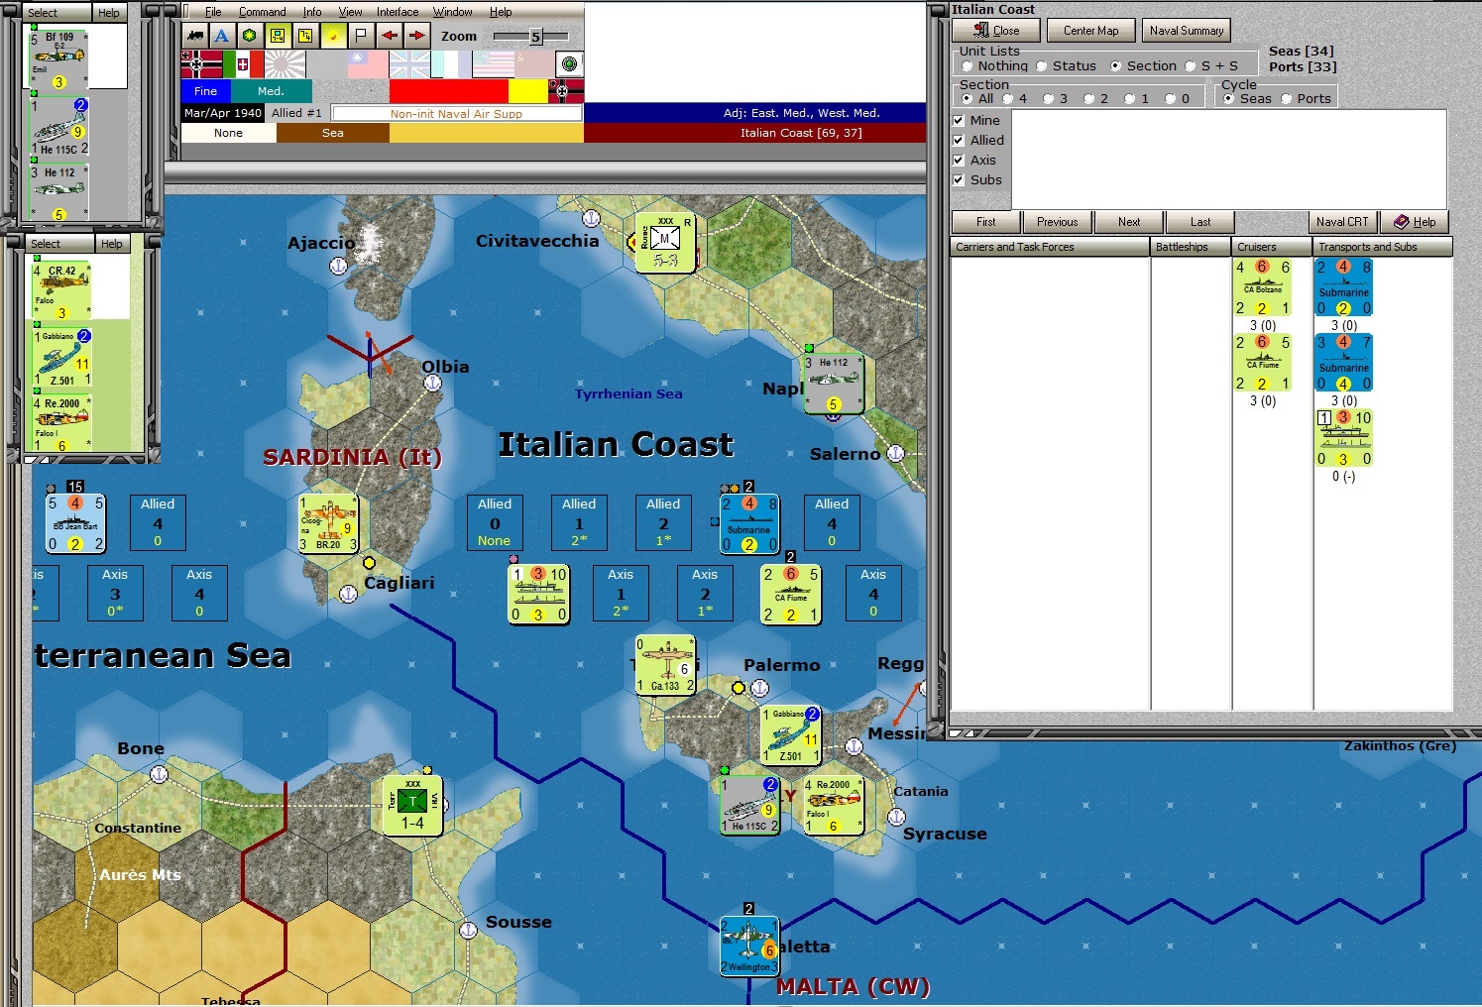The width and height of the screenshot is (1482, 1007).
Task: Click the green circle target icon
Action: (569, 64)
